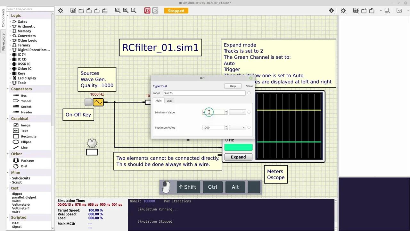Toggle Show radio for Maximum Value
The image size is (410, 231).
(x=249, y=127)
